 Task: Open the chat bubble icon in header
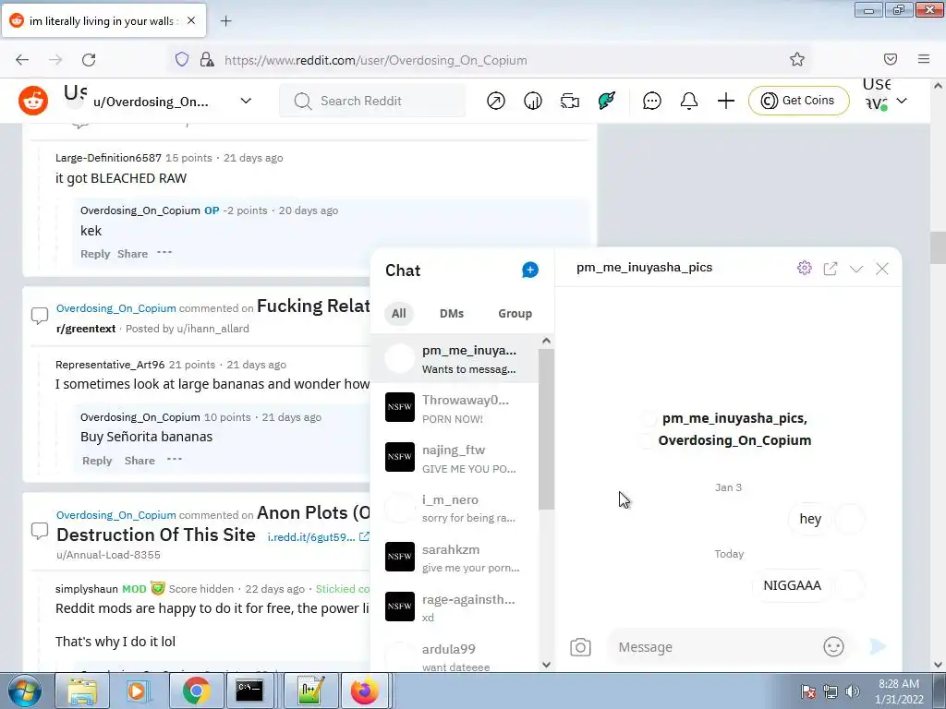(x=652, y=101)
